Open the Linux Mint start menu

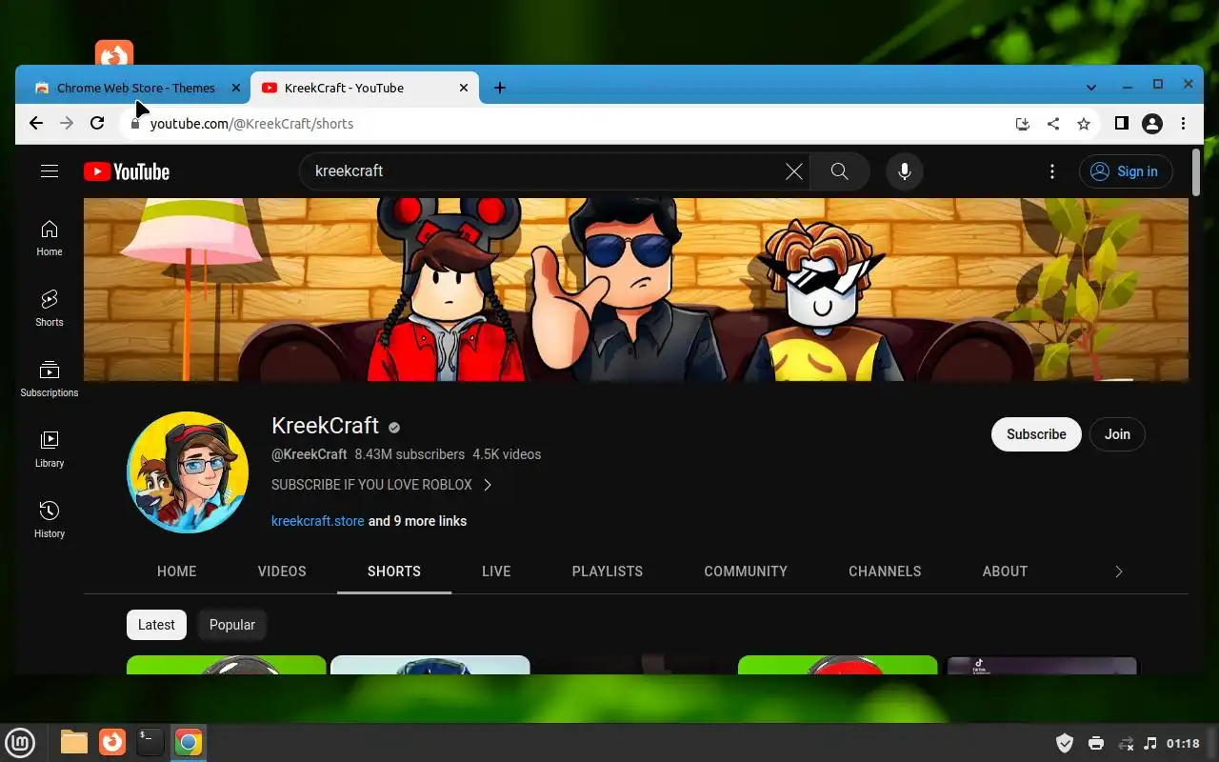point(20,743)
